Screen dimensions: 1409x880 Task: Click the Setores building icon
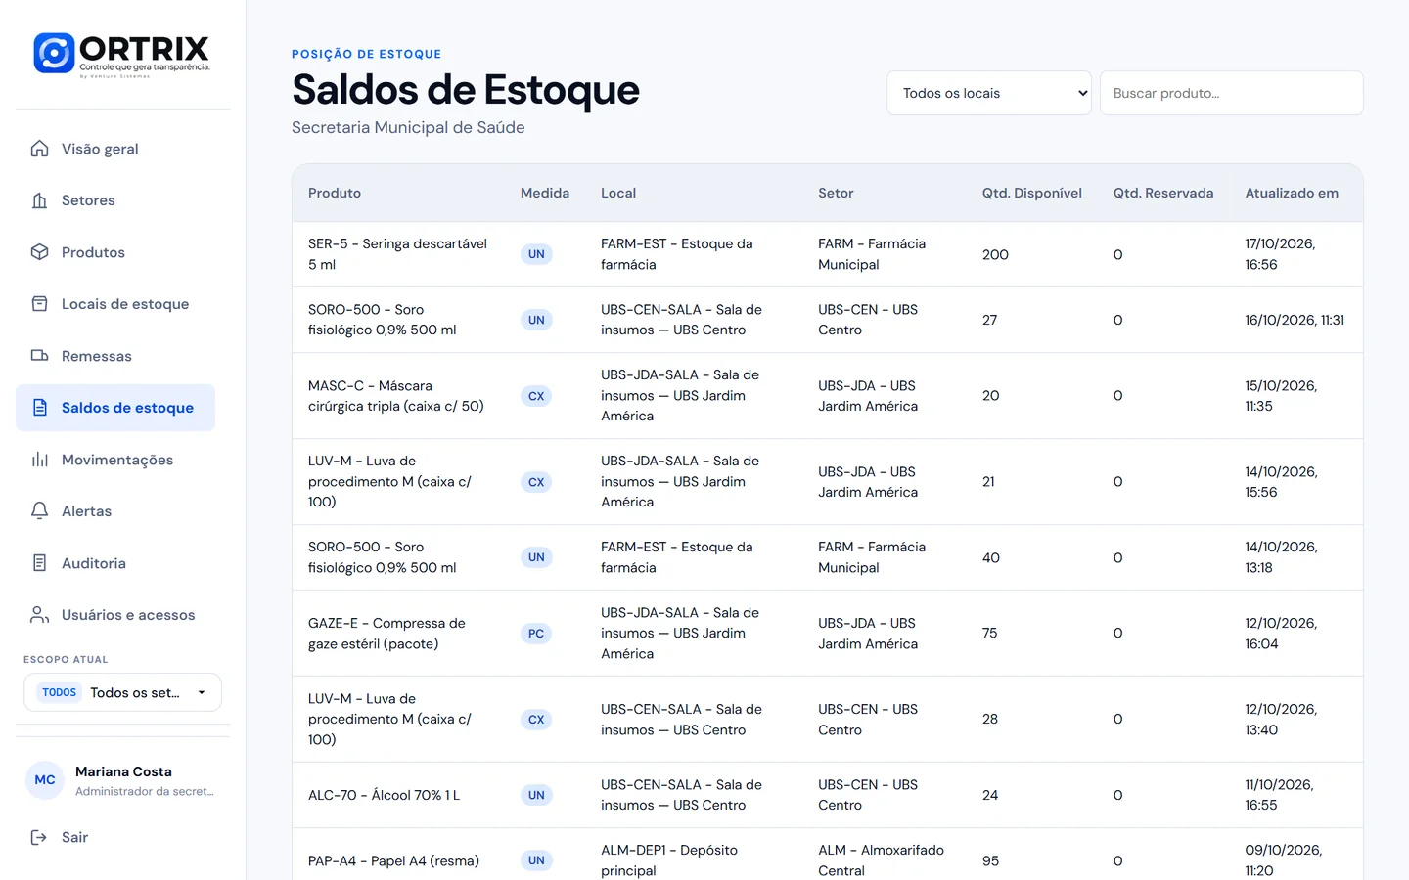(x=39, y=200)
